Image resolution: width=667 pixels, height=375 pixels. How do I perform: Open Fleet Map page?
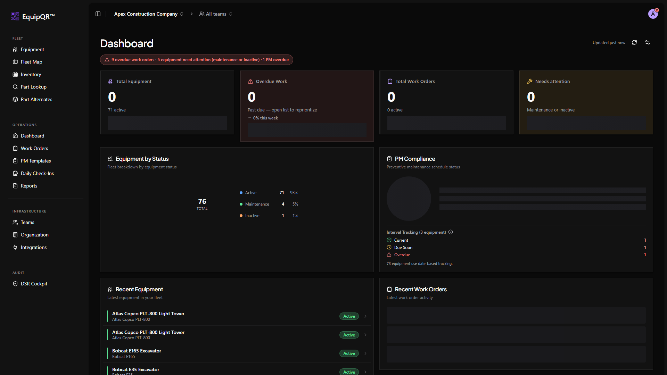pyautogui.click(x=46, y=62)
